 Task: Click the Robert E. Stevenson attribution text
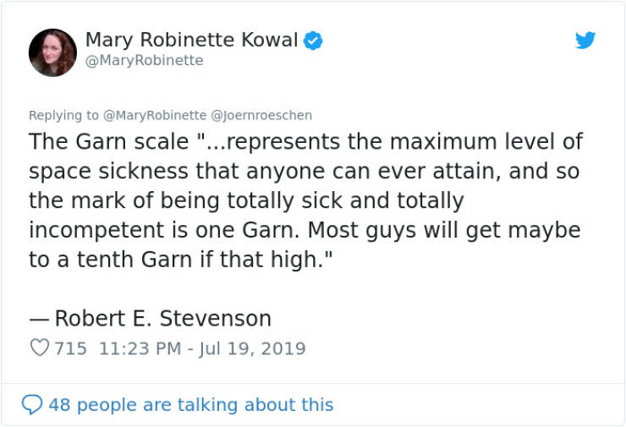click(150, 319)
